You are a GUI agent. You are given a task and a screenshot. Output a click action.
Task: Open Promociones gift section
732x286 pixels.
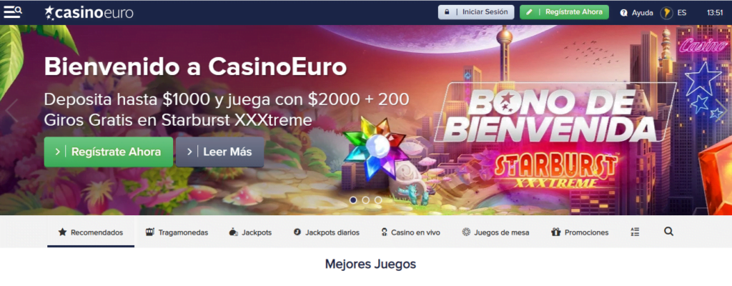point(580,232)
